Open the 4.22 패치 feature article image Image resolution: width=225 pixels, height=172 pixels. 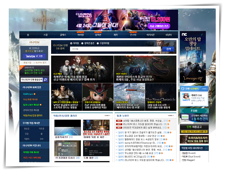pos(82,69)
